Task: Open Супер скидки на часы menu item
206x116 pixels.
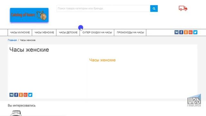Action: tap(97, 33)
